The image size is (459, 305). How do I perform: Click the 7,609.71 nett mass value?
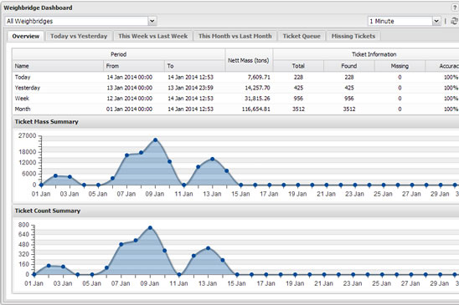tap(259, 78)
